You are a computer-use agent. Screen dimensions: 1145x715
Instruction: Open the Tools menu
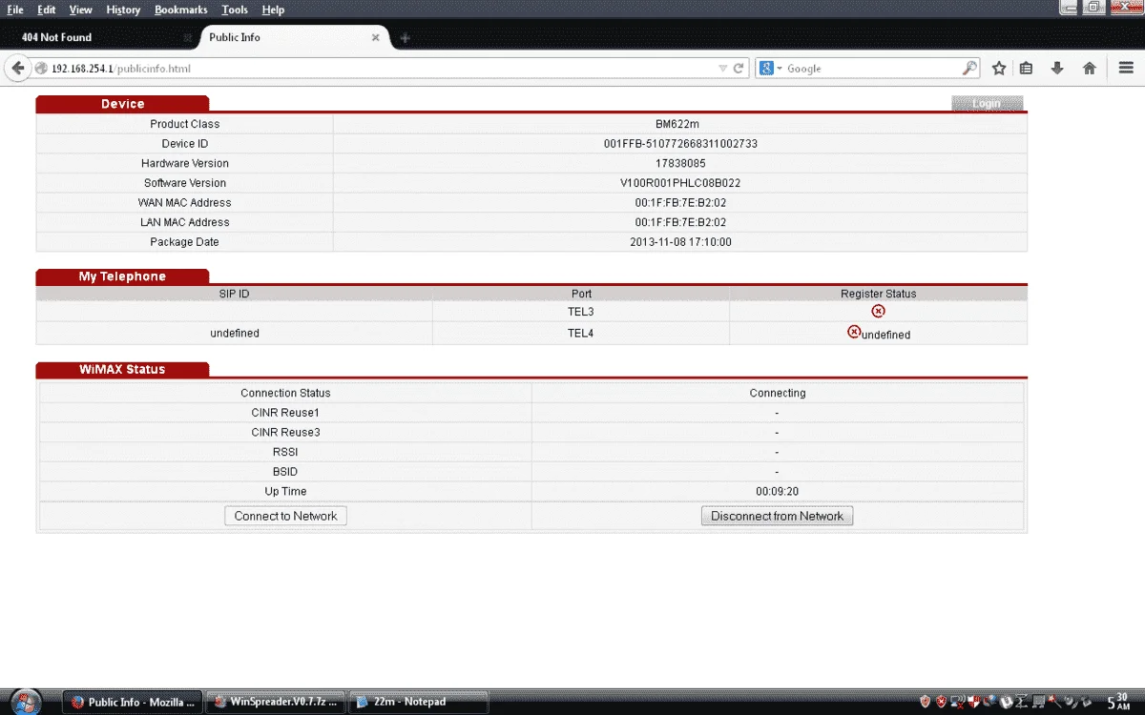tap(235, 10)
